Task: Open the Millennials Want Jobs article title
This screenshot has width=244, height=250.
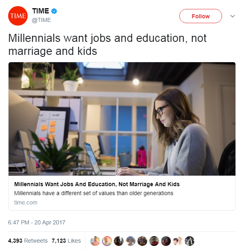Action: tap(97, 184)
